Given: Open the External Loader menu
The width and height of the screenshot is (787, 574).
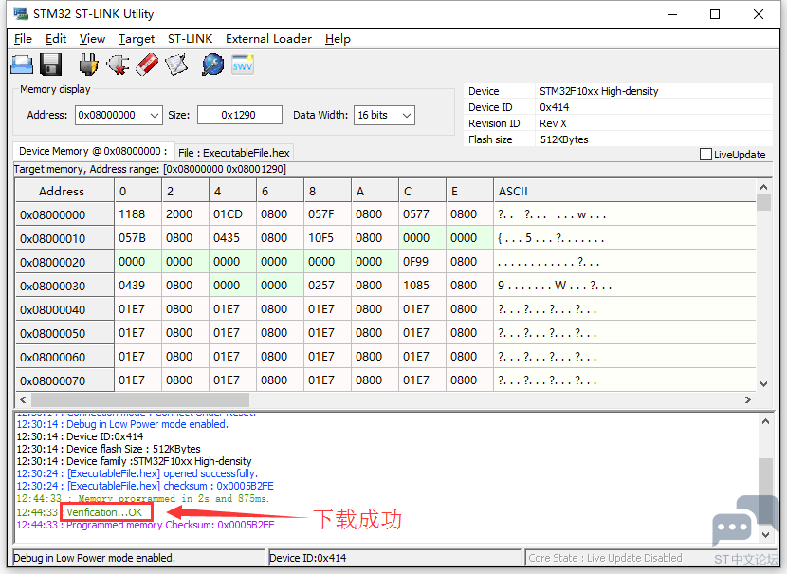Looking at the screenshot, I should (268, 39).
